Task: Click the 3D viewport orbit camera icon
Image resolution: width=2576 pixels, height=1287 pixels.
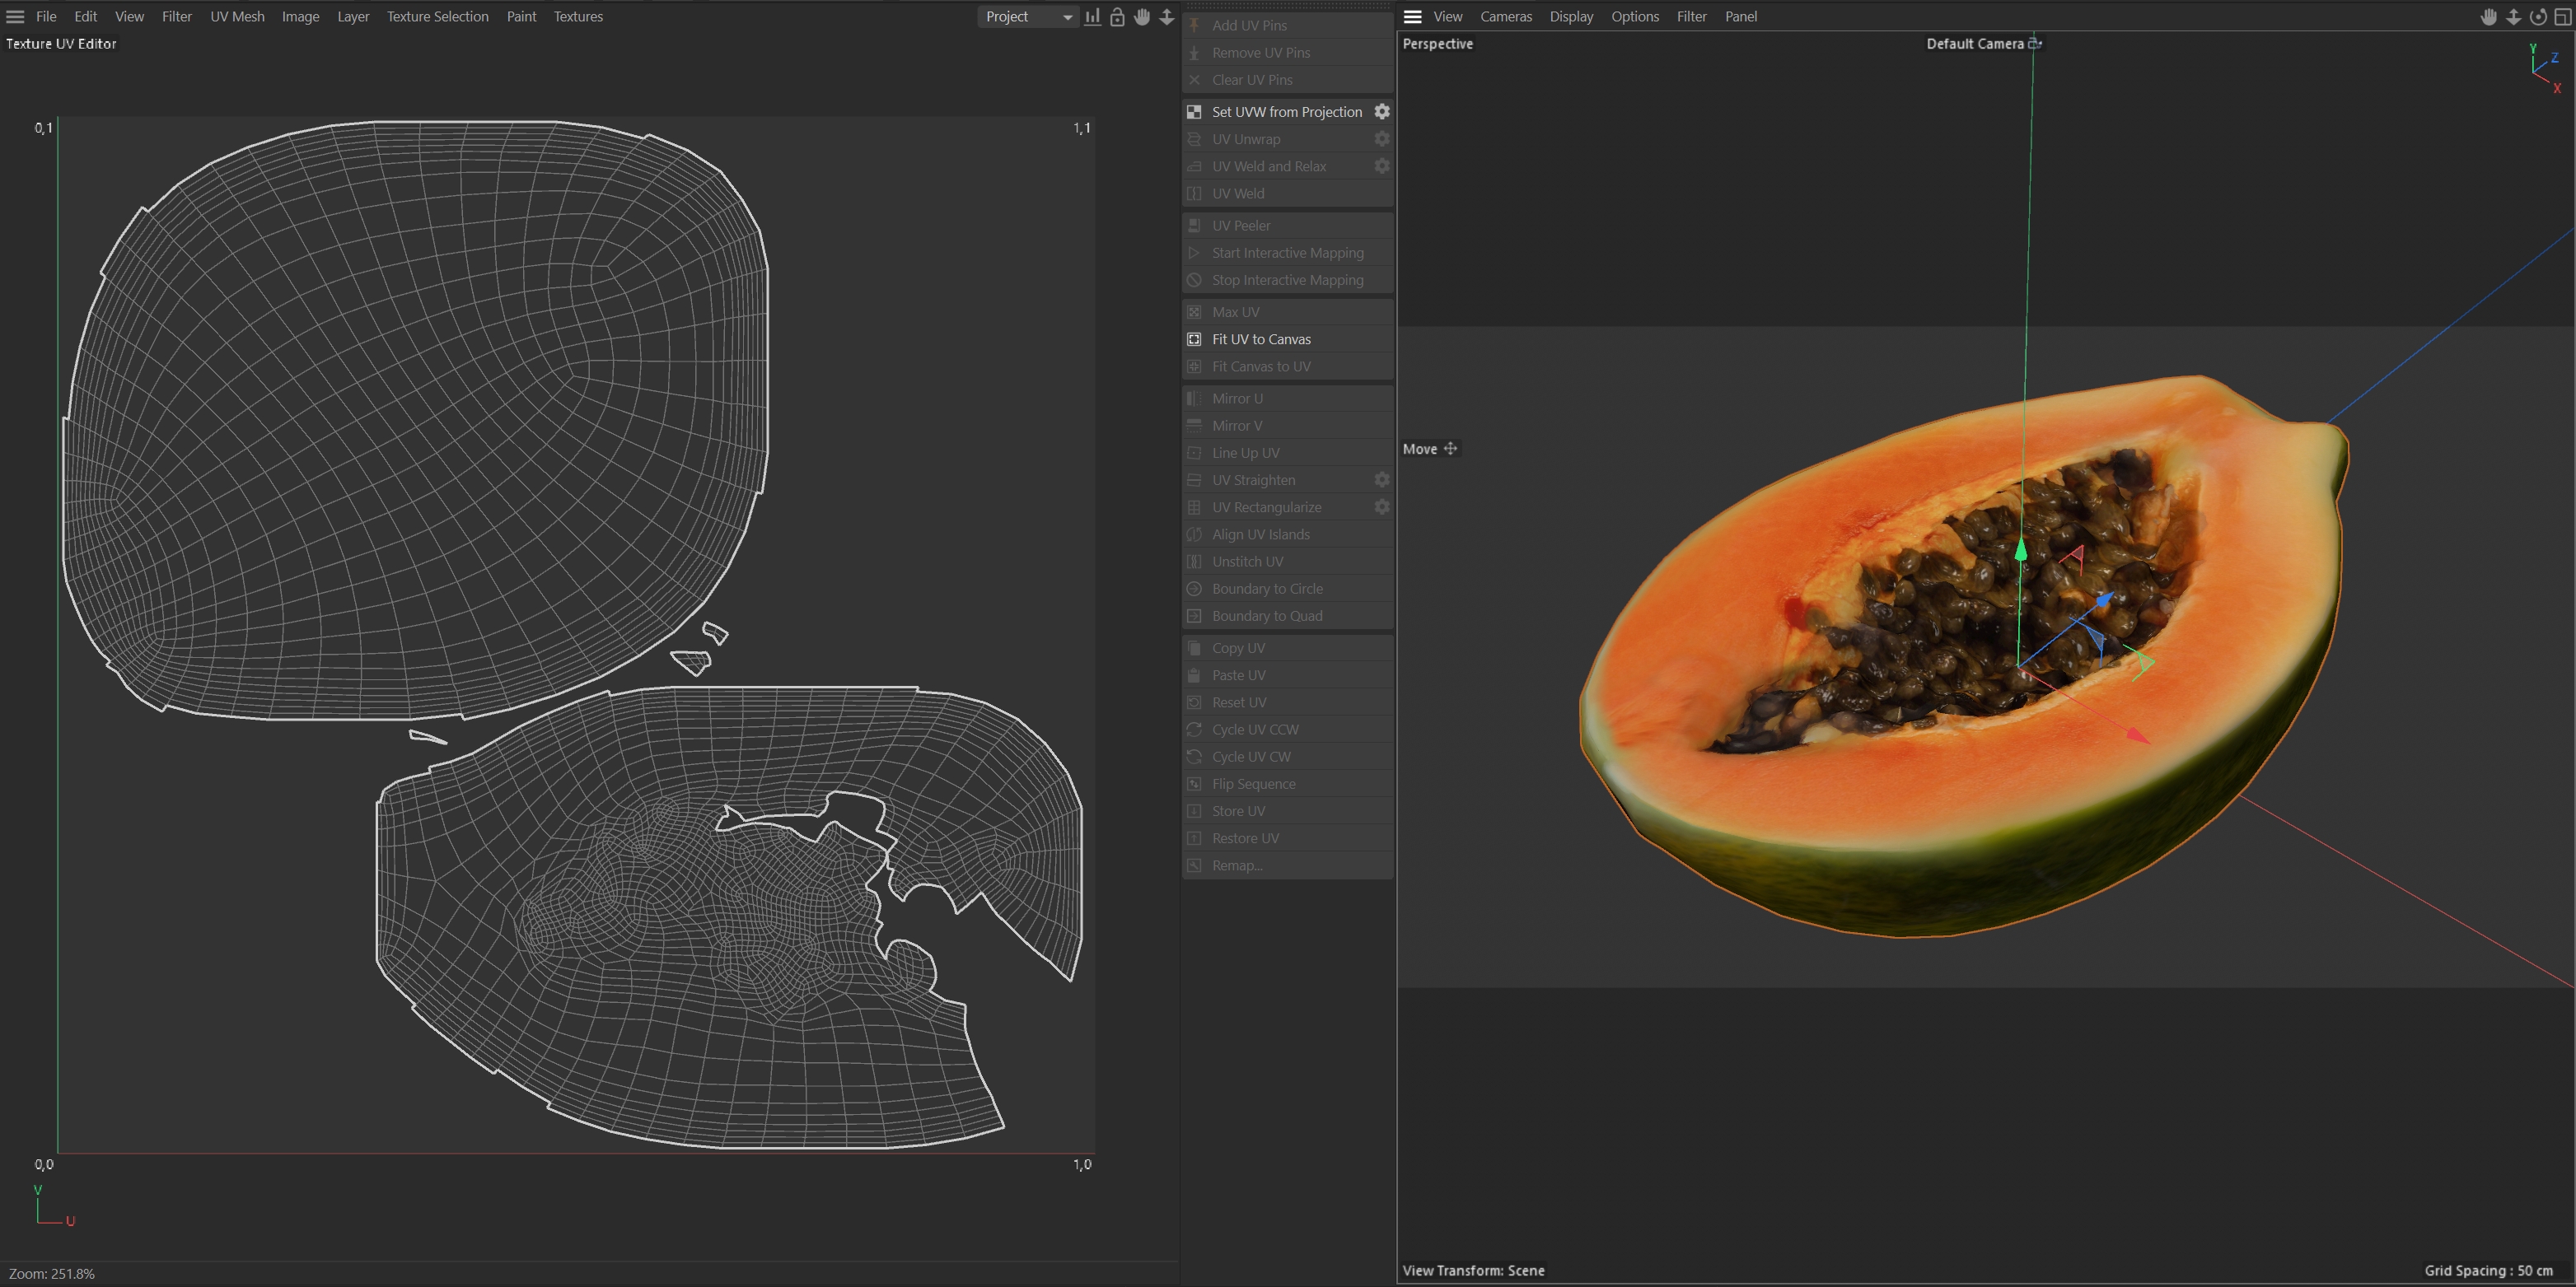Action: pos(2538,17)
